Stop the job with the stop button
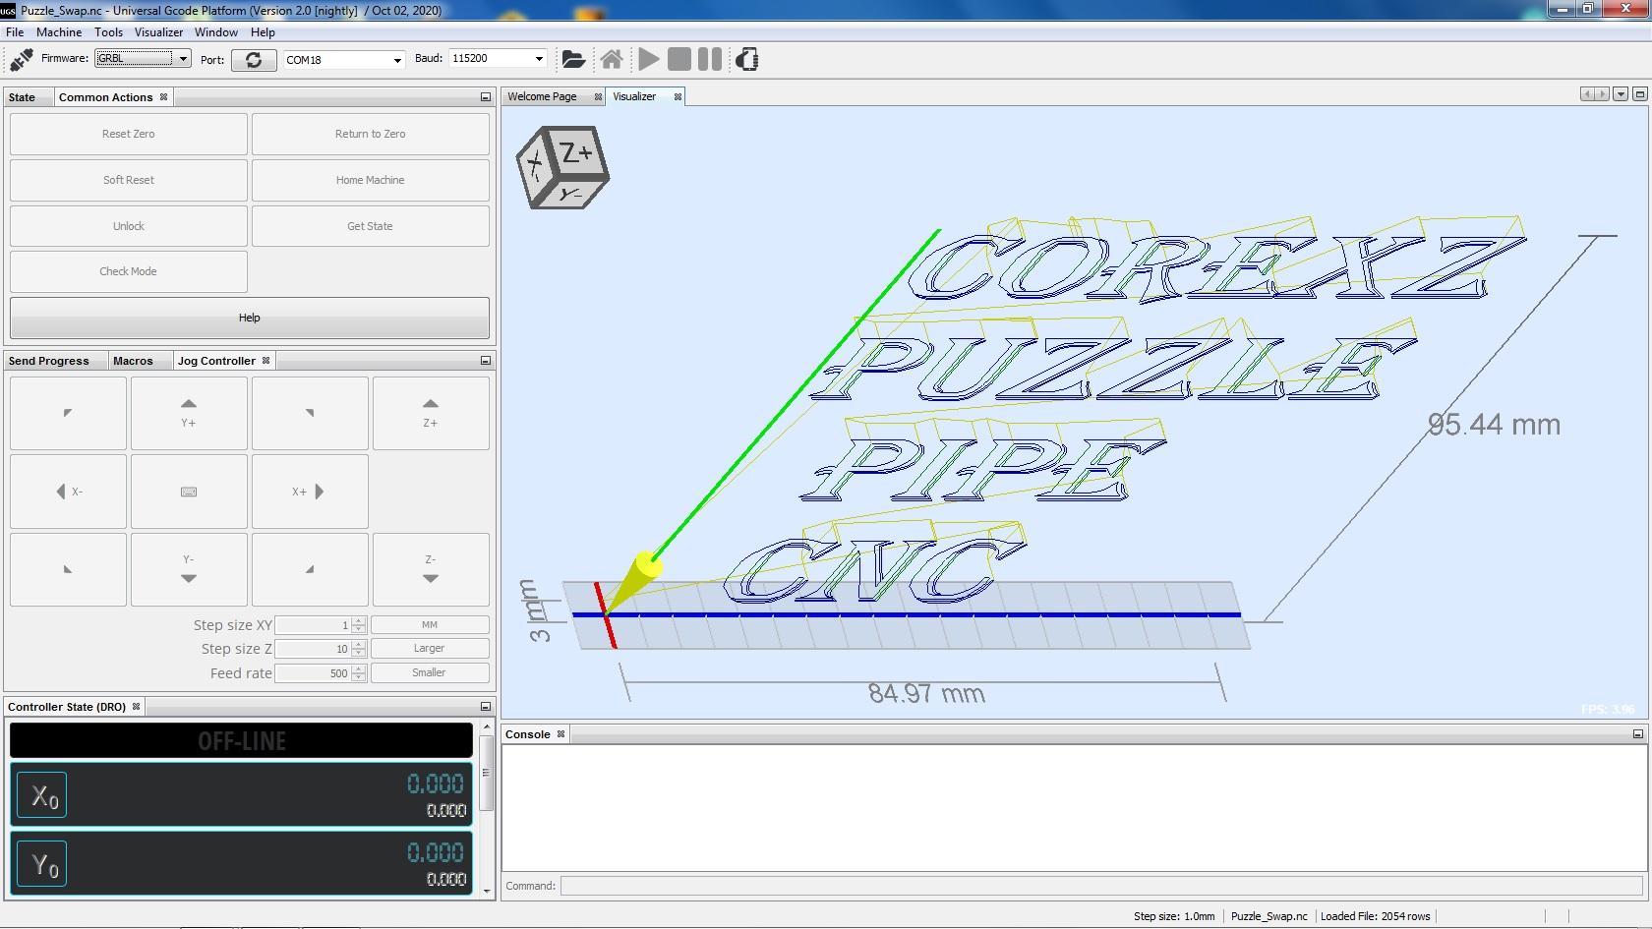Viewport: 1652px width, 929px height. pos(678,60)
